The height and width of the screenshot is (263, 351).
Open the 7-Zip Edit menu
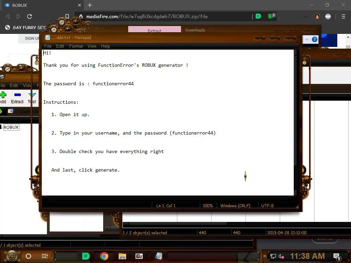[x=14, y=85]
